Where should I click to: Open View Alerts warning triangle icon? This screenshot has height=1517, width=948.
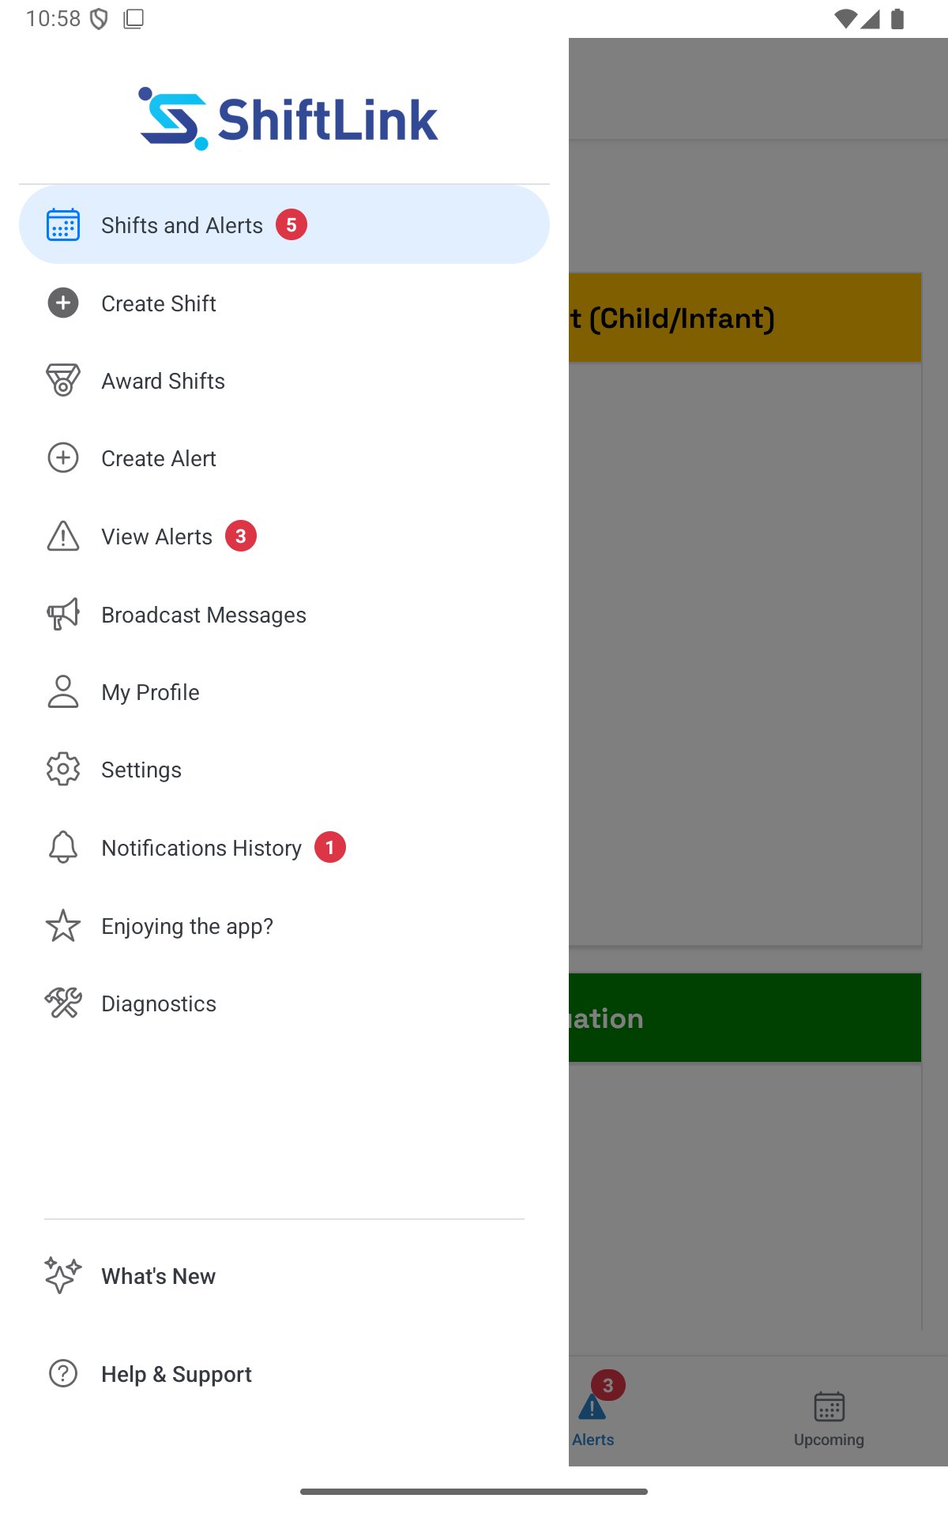coord(63,536)
